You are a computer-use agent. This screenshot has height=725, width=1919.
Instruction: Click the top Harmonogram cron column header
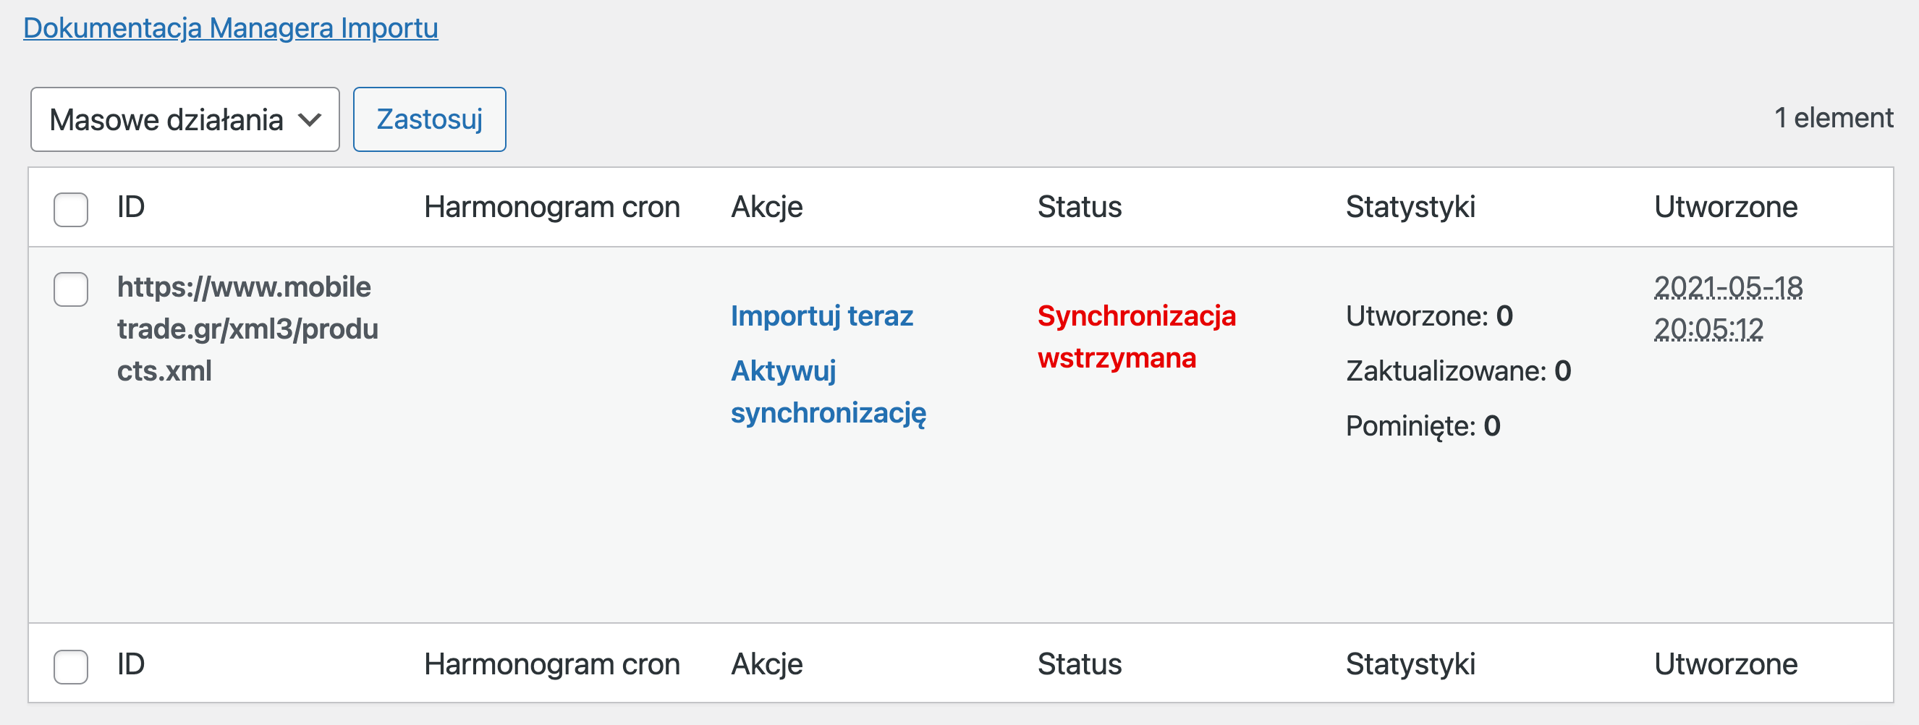(551, 207)
